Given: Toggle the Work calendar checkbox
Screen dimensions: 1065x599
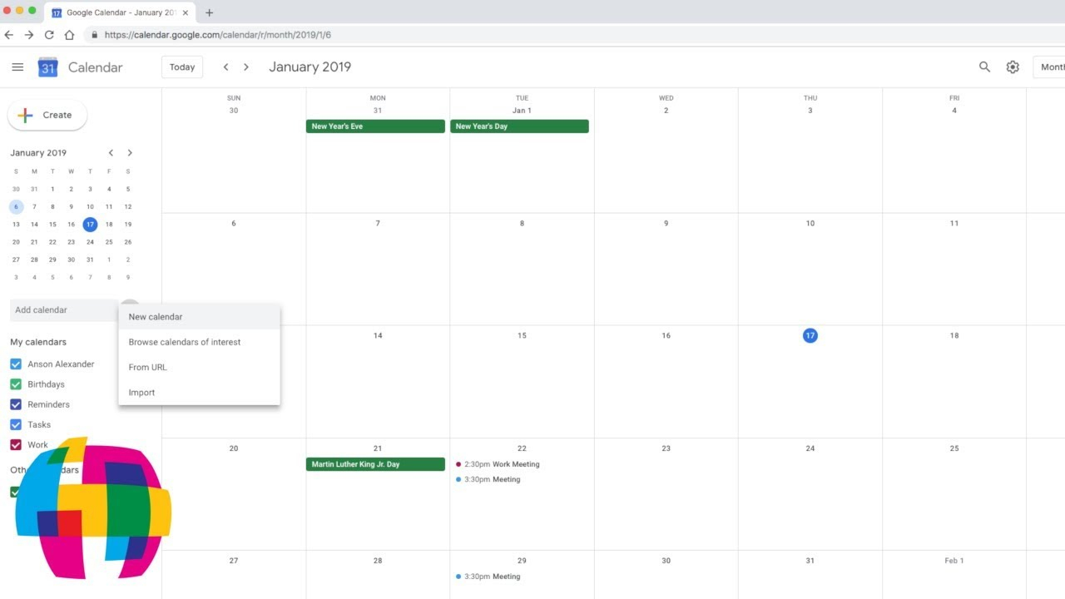Looking at the screenshot, I should 16,445.
